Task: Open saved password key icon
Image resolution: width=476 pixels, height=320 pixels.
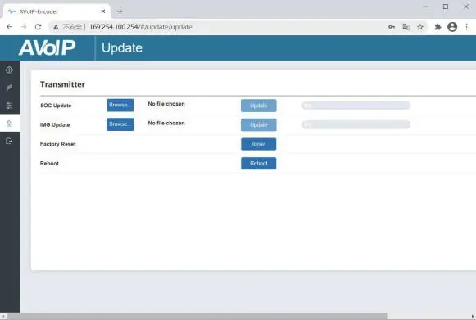Action: 392,27
